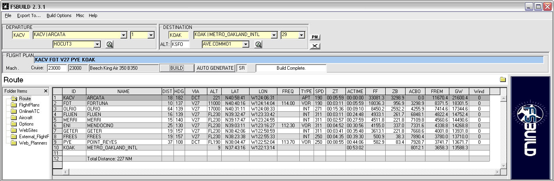The height and width of the screenshot is (181, 554).
Task: Click the horizontal scrollbar right arrow under table
Action: [497, 172]
